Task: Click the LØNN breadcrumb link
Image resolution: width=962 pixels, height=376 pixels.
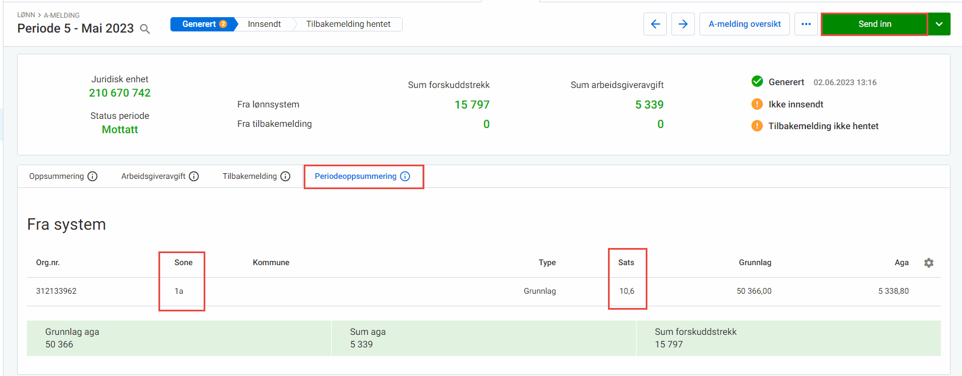Action: (26, 15)
